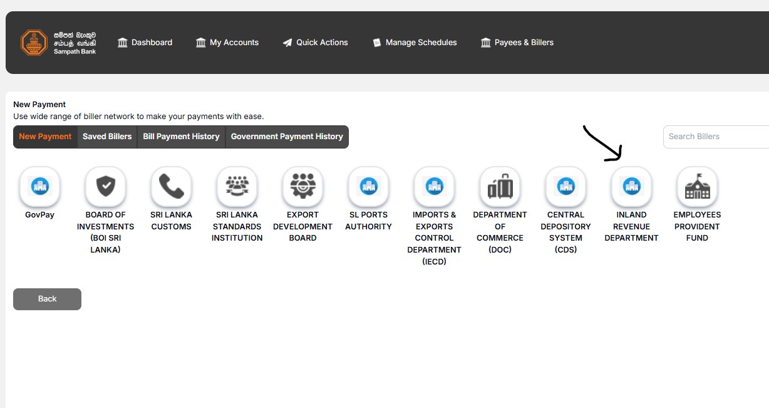Viewport: 769px width, 408px height.
Task: Choose Sri Lanka Customs phone icon
Action: [x=172, y=186]
